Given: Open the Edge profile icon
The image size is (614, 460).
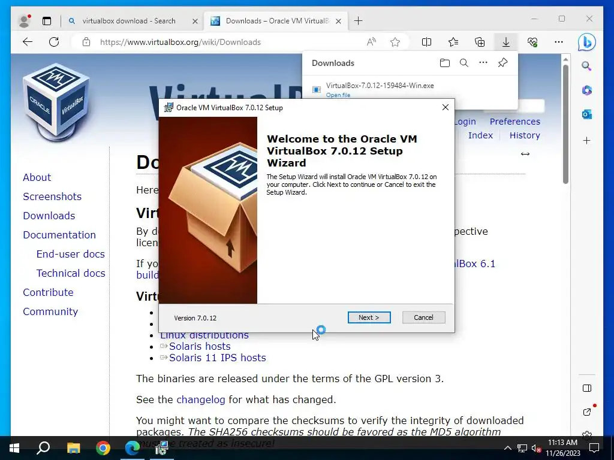Looking at the screenshot, I should click(x=25, y=21).
